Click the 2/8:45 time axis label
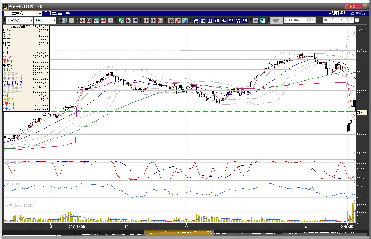Screen dimensions: 371x239 (347, 227)
